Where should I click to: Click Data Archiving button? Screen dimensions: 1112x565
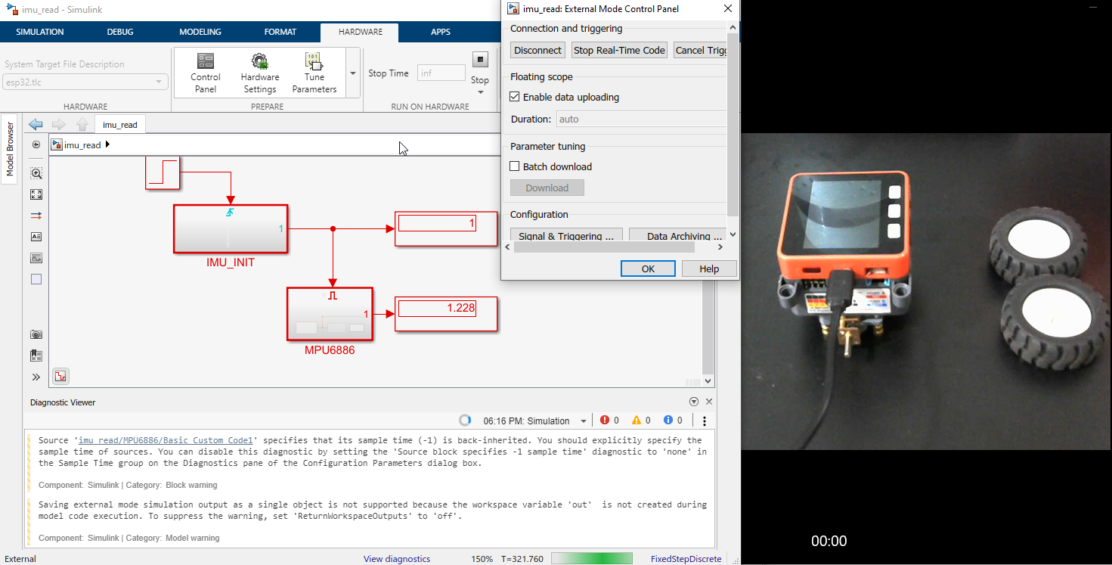click(678, 235)
